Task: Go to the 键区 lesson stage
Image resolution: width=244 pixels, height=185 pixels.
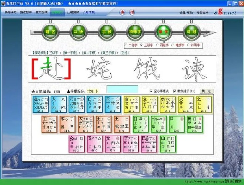Action: tap(50, 32)
